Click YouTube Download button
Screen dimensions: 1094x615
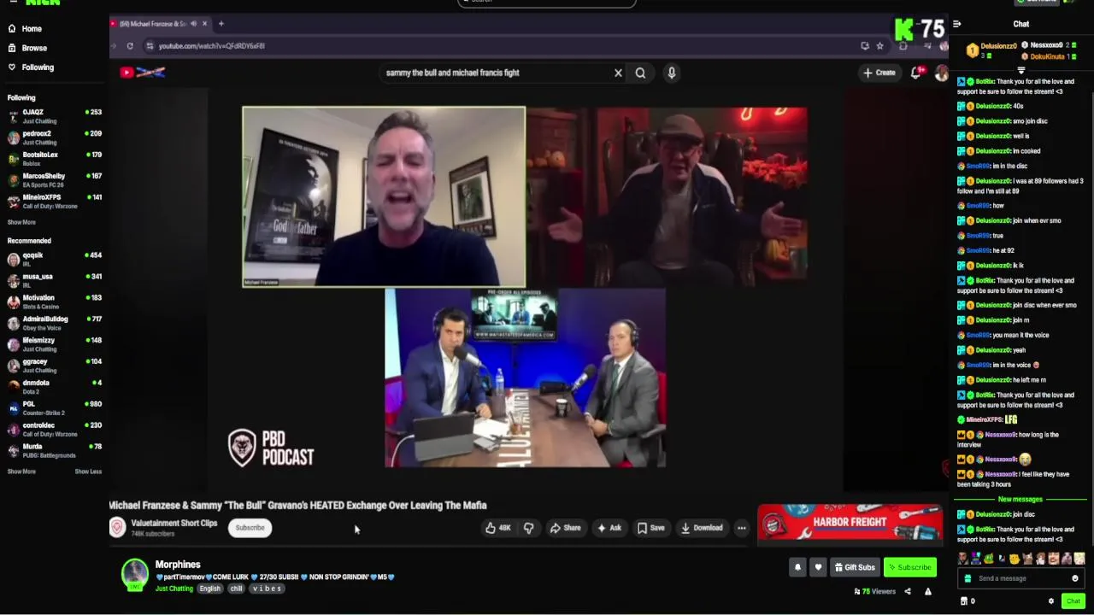[702, 528]
